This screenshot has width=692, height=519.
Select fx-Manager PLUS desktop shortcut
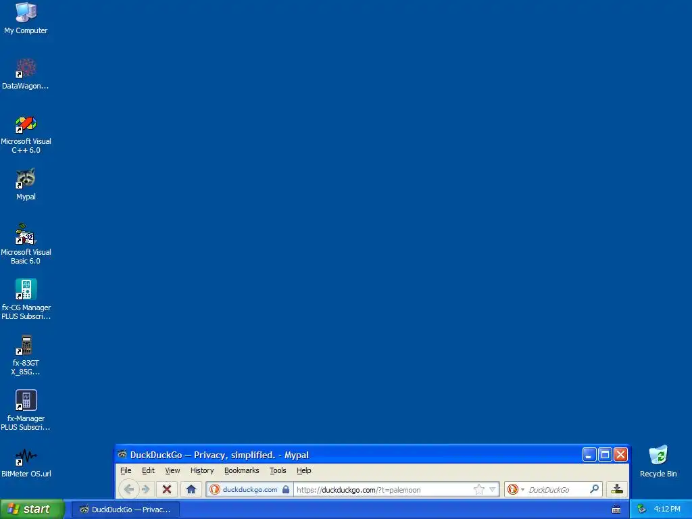tap(26, 410)
